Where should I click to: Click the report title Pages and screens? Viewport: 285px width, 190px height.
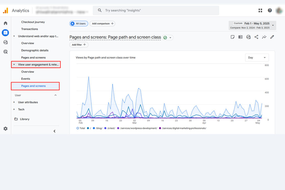[115, 37]
